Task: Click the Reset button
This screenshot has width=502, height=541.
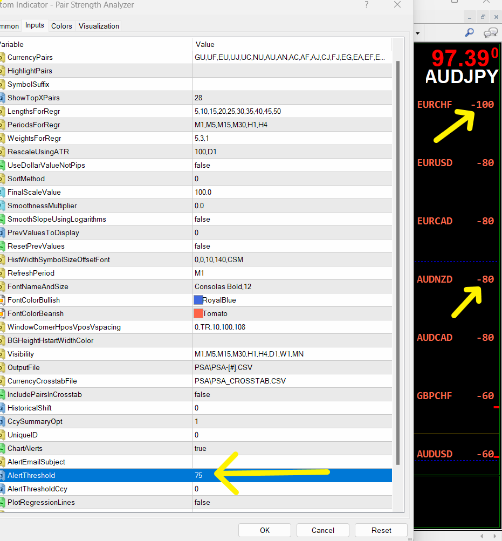Action: (x=381, y=530)
